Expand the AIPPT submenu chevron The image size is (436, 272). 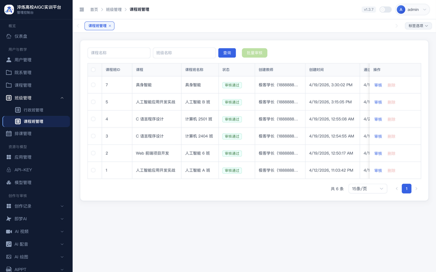pyautogui.click(x=62, y=270)
